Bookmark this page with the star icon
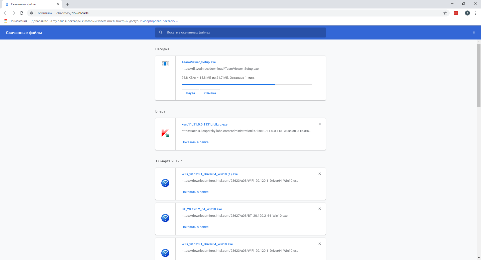Image resolution: width=481 pixels, height=260 pixels. [445, 13]
